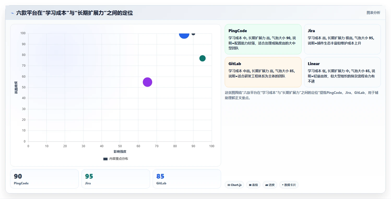391x199 pixels.
Task: Click the 覆盖规模 y-axis title
Action: point(16,87)
